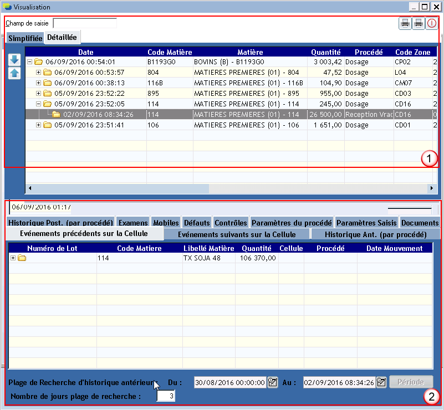Screen dimensions: 444x410
Task: Select the cell "BOVINS (B) - B1193G0"
Action: coord(251,61)
